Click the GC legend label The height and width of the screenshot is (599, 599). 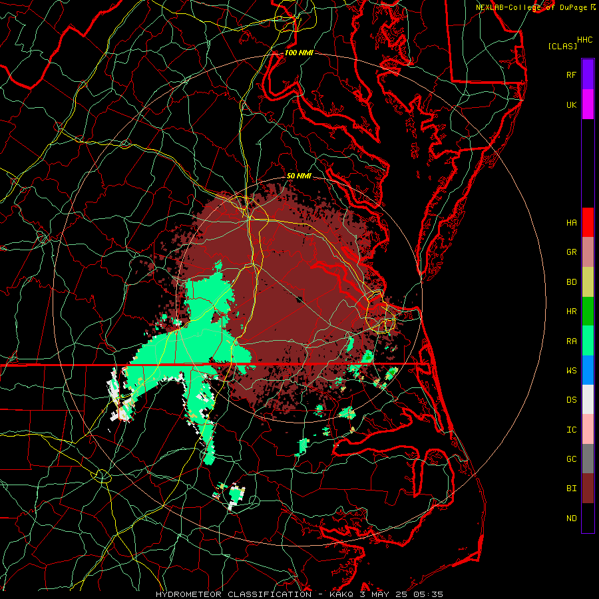[x=571, y=459]
